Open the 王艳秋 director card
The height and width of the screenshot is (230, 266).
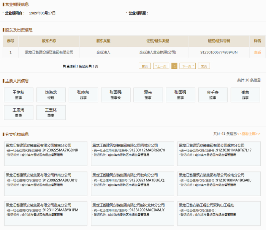coord(19,95)
